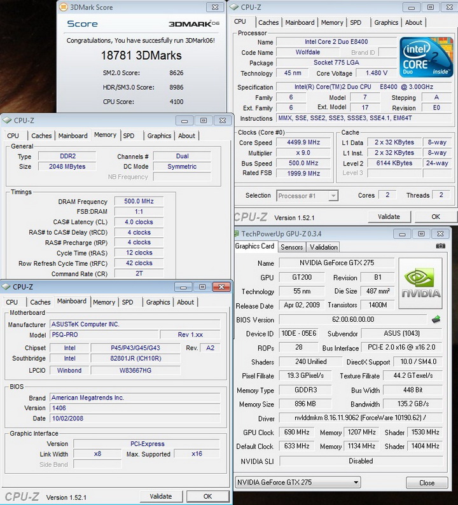458x505 pixels.
Task: Click the Intel Core 2 Duo E8400 name field
Action: (337, 42)
